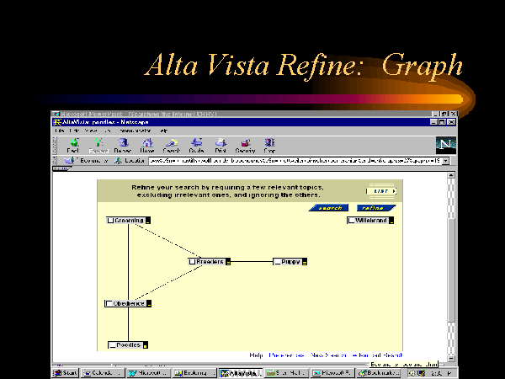This screenshot has height=379, width=505.
Task: Check the Breeders topic checkbox
Action: (193, 262)
